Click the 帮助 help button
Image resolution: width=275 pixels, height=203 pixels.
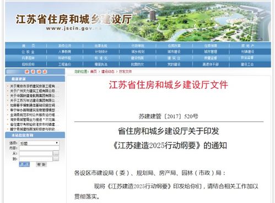coord(41,164)
